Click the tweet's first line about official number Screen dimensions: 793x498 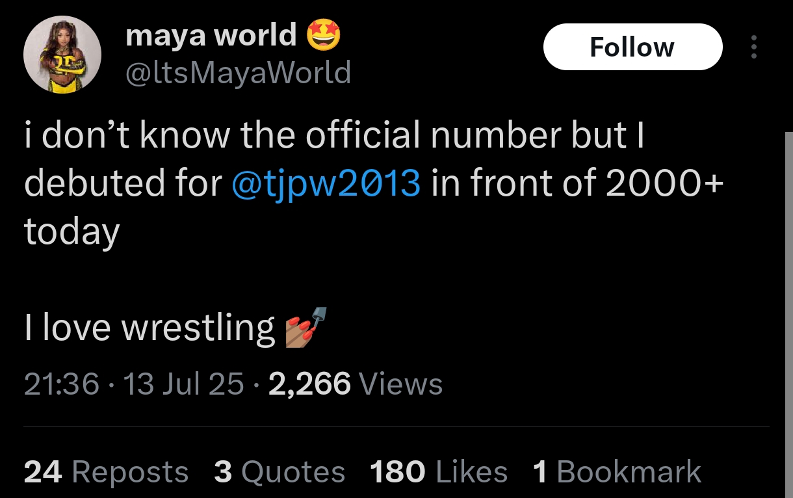coord(334,135)
